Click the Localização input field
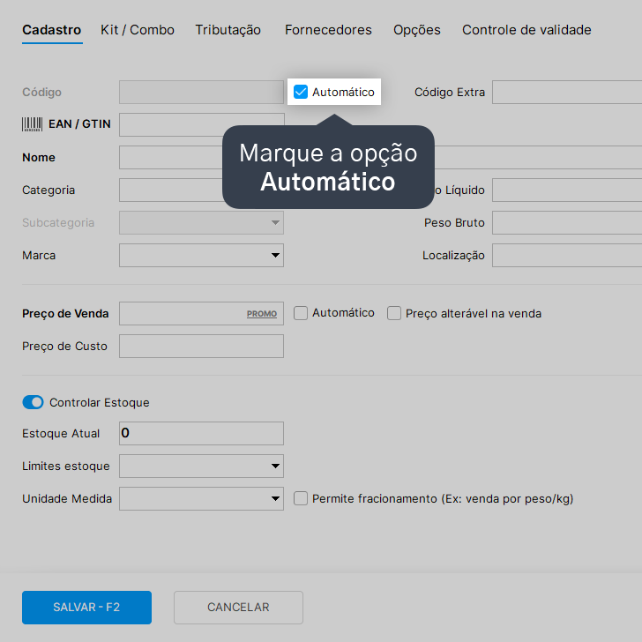 tap(567, 256)
